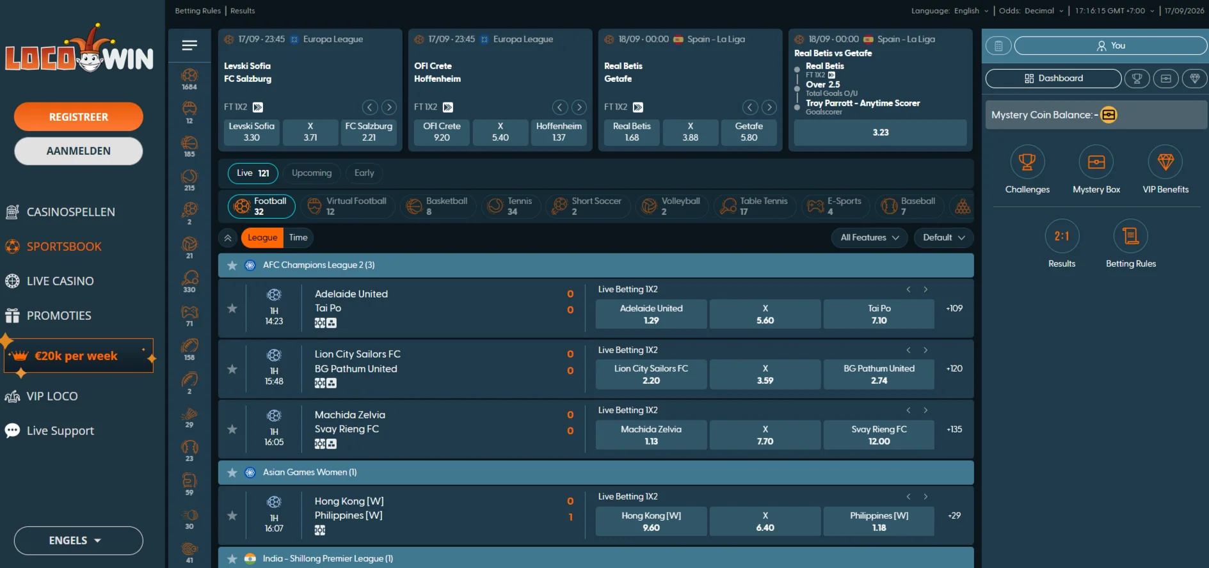Select the sport icon with count 158
1209x568 pixels.
tap(189, 350)
